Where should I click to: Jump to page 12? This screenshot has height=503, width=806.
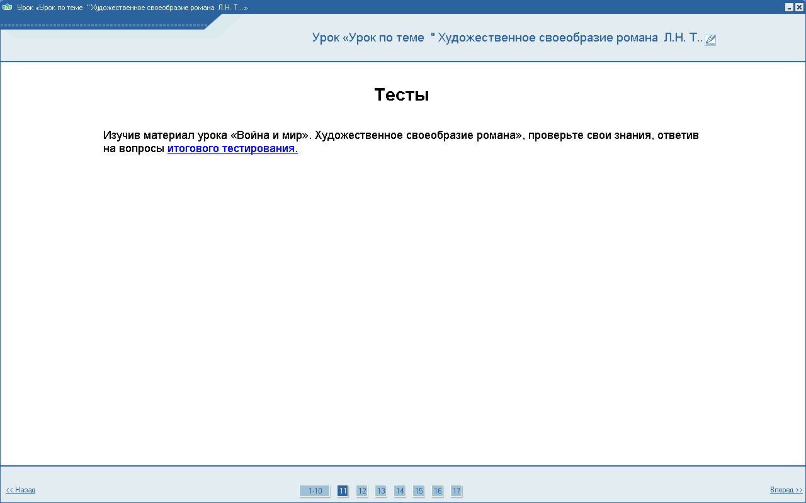pos(361,491)
